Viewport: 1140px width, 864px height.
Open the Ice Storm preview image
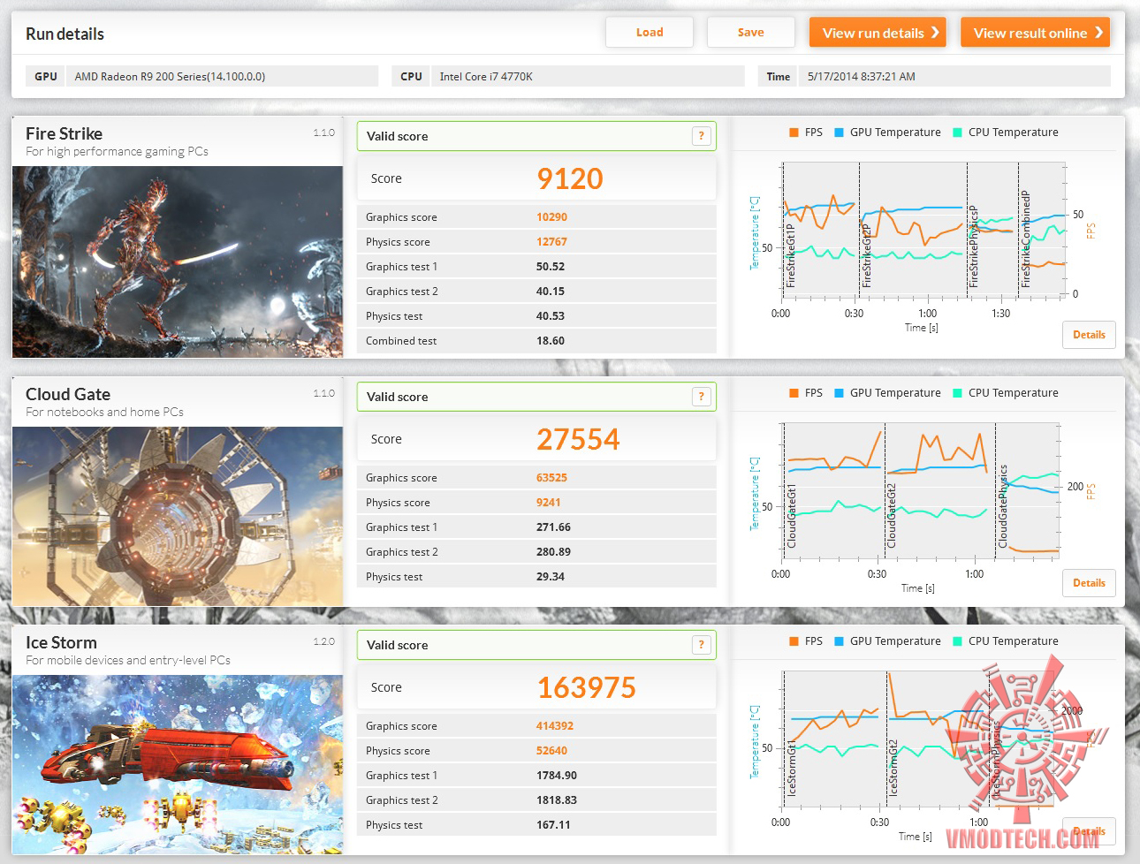coord(178,764)
